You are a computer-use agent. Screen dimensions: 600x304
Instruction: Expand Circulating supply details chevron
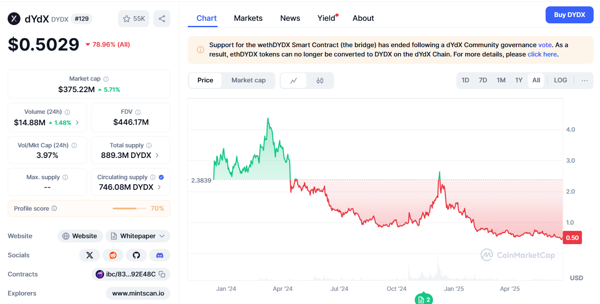tap(159, 187)
